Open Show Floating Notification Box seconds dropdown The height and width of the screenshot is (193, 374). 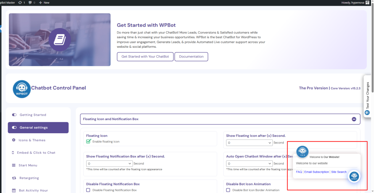pyautogui.click(x=109, y=164)
